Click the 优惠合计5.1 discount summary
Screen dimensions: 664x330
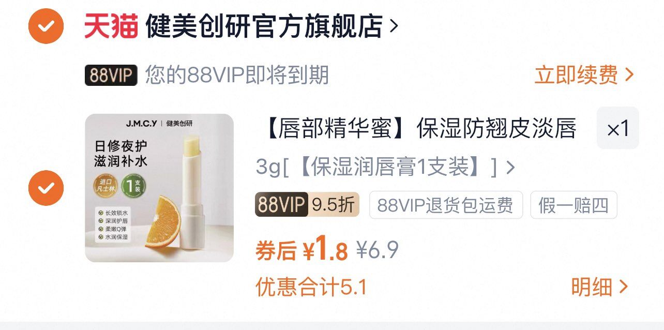(311, 287)
